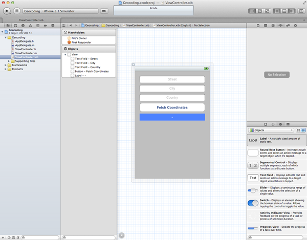Open the Geocoding scheme selector dropdown
307x240 pixels.
(x=60, y=11)
